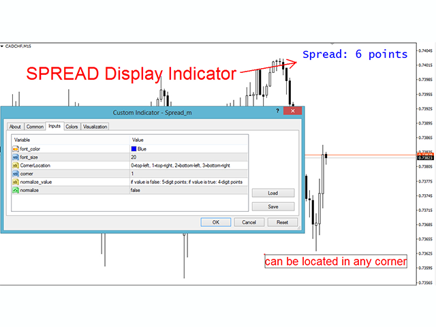The width and height of the screenshot is (436, 327).
Task: Click the Load button
Action: pyautogui.click(x=273, y=193)
